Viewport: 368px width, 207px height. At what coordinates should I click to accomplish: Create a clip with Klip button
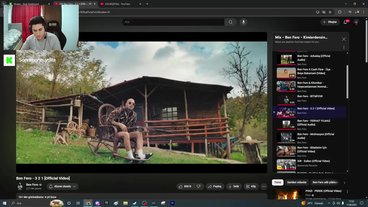pos(251,187)
